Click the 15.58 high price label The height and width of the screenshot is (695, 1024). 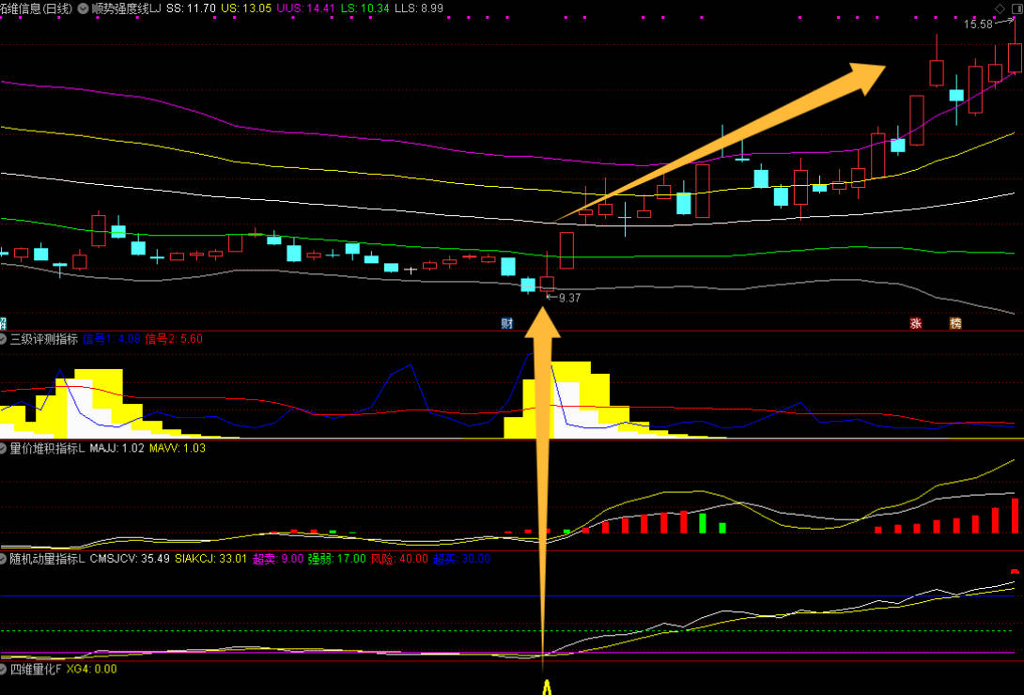pyautogui.click(x=978, y=24)
